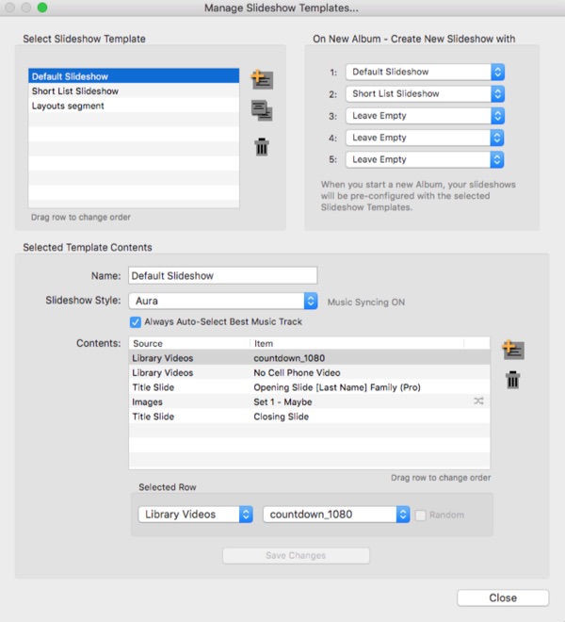Click the trash icon beside the template list

point(262,147)
